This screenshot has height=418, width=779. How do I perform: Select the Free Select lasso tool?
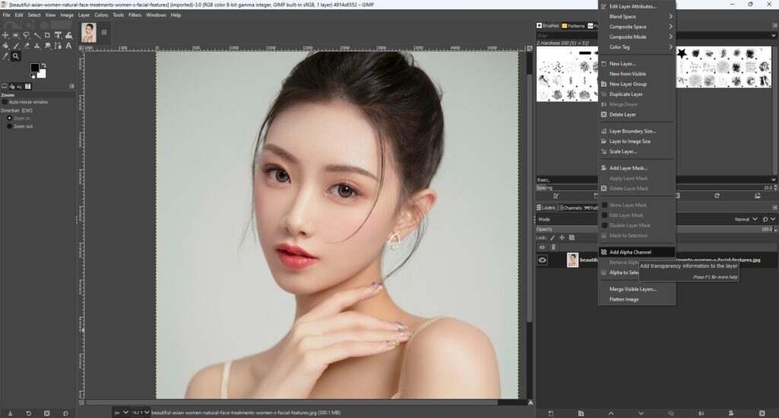[x=27, y=35]
